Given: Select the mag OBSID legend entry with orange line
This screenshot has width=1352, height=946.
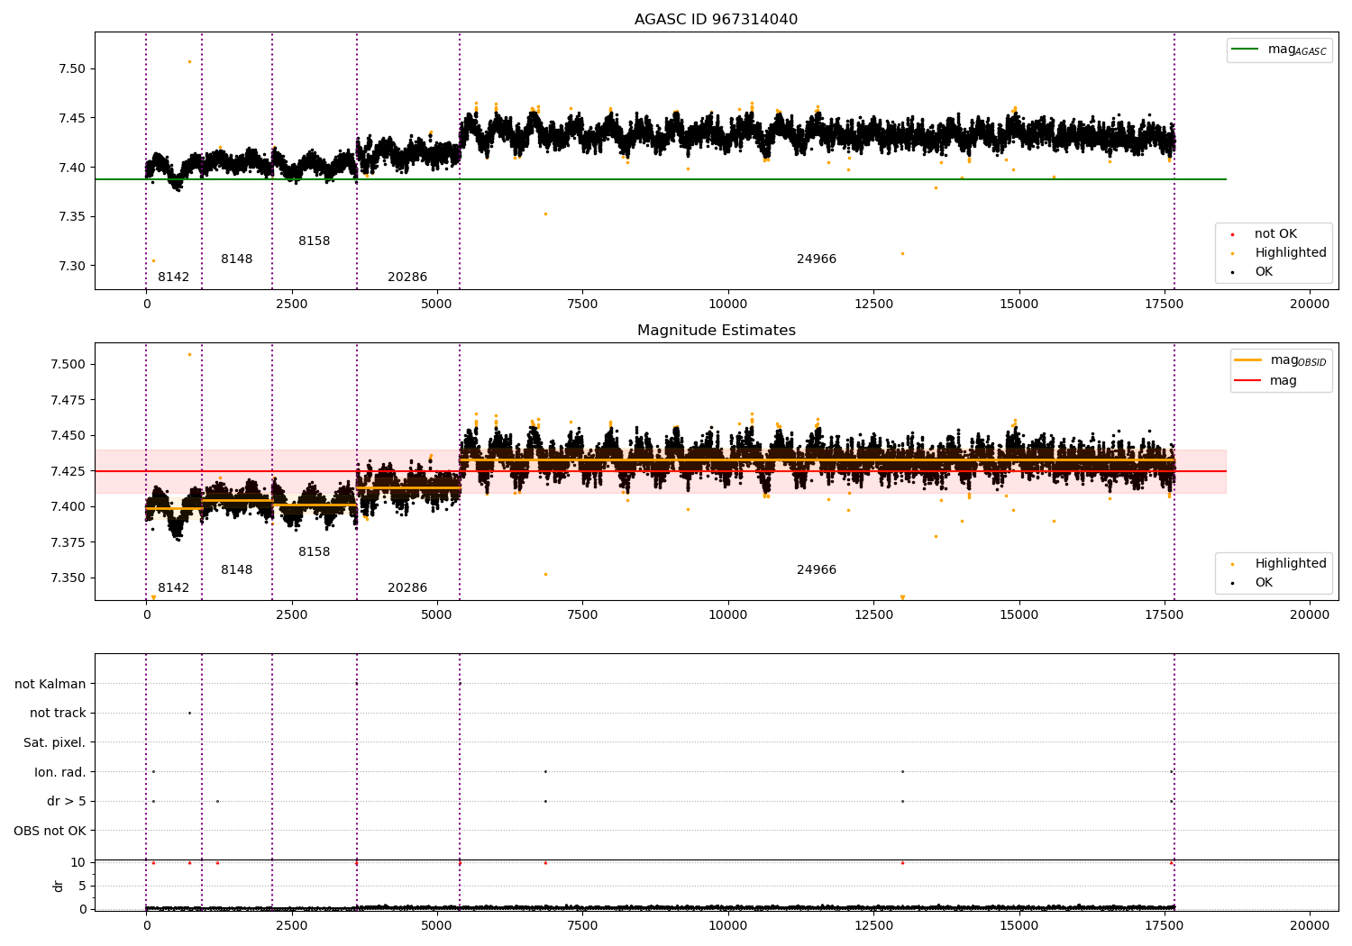Looking at the screenshot, I should pos(1280,360).
